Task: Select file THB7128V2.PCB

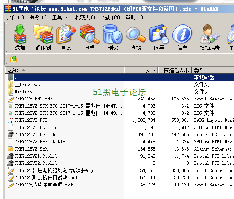Action: [31, 120]
